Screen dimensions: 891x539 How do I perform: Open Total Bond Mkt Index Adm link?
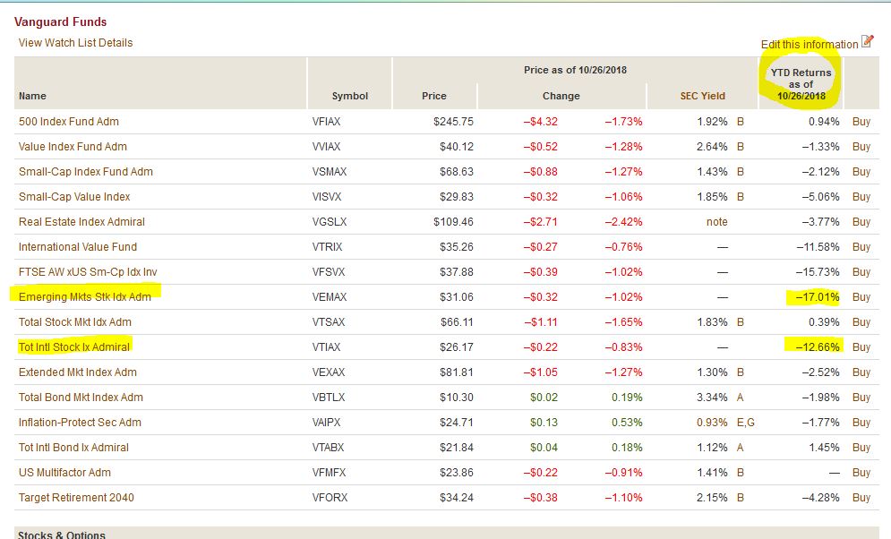tap(81, 397)
